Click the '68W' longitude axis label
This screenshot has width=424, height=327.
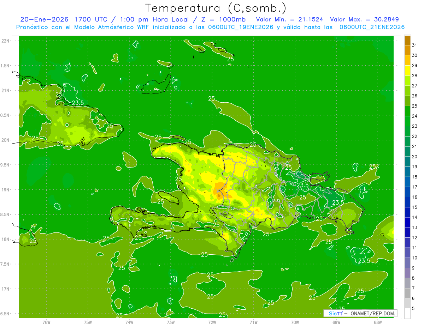coord(378,322)
